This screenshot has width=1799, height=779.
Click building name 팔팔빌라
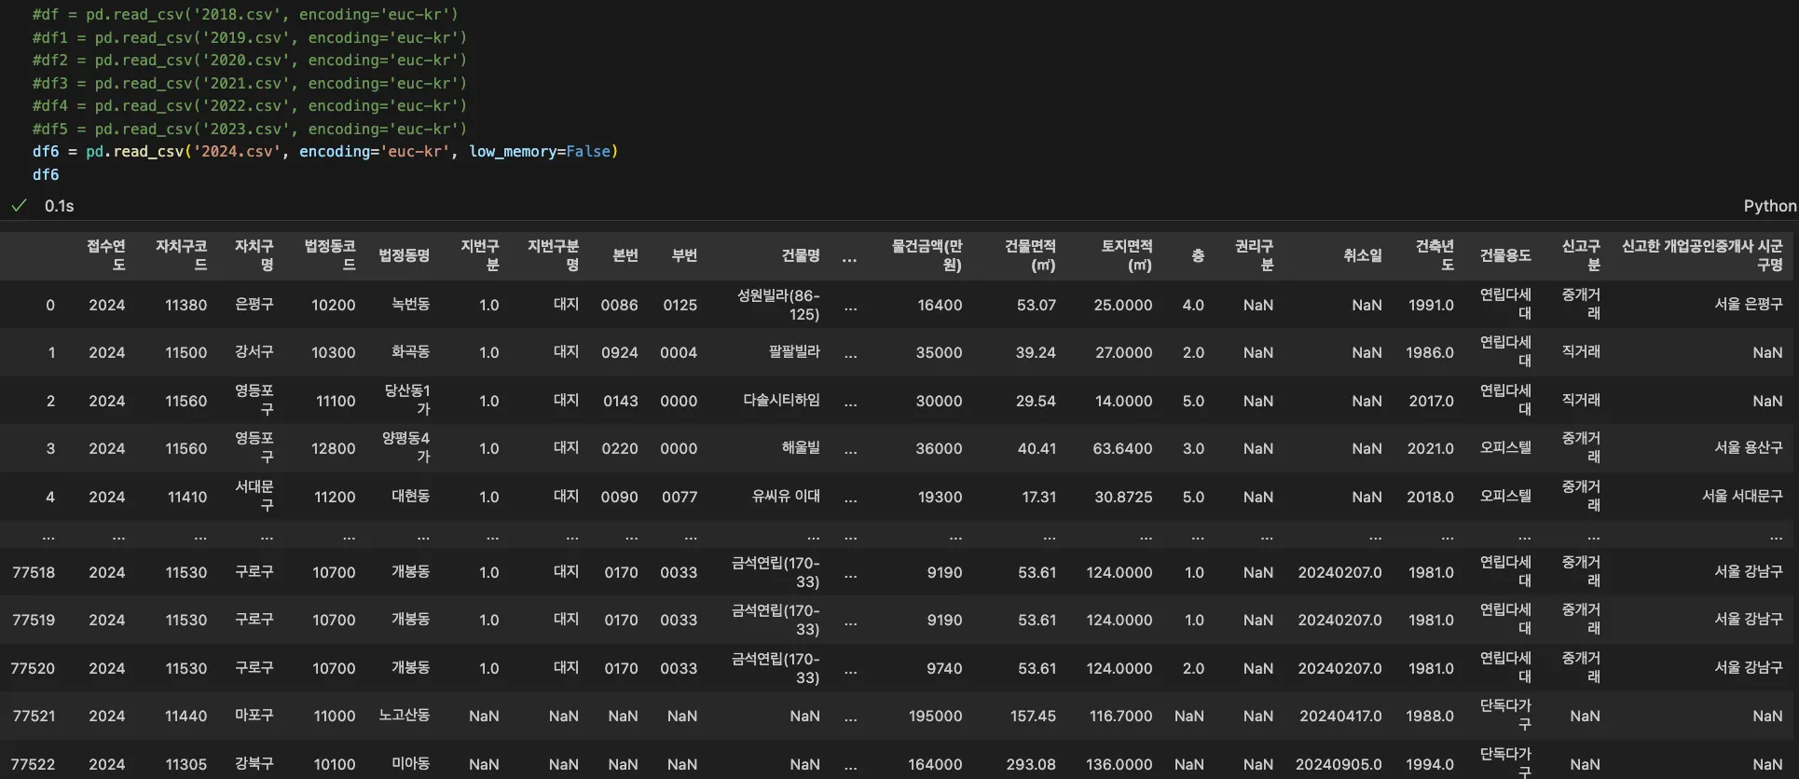pos(794,351)
